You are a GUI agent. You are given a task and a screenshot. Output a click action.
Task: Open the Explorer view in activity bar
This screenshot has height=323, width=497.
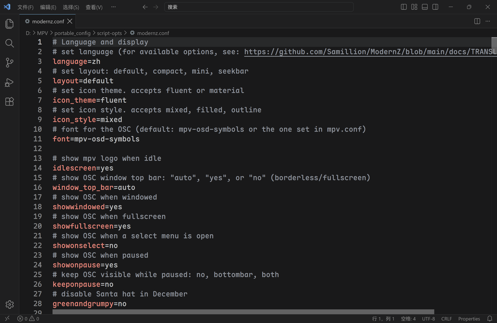coord(10,24)
